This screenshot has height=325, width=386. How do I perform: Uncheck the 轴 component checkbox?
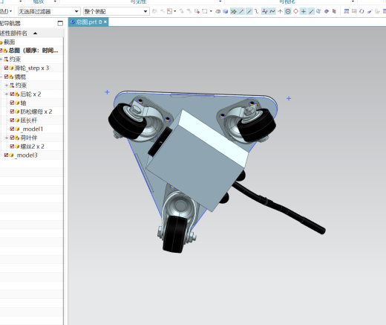tap(12, 103)
